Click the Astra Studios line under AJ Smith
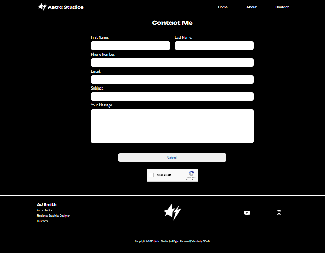 coord(45,210)
